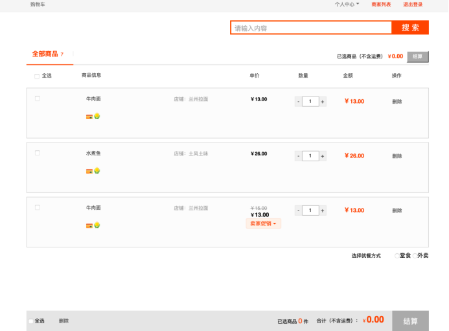The width and height of the screenshot is (449, 331).
Task: Click the yellow badge icon under 水煮鱼
Action: (x=97, y=171)
